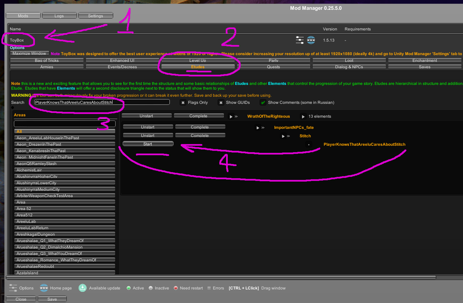Viewport: 463px width, 303px height.
Task: Click the Maximize Window button
Action: point(30,53)
